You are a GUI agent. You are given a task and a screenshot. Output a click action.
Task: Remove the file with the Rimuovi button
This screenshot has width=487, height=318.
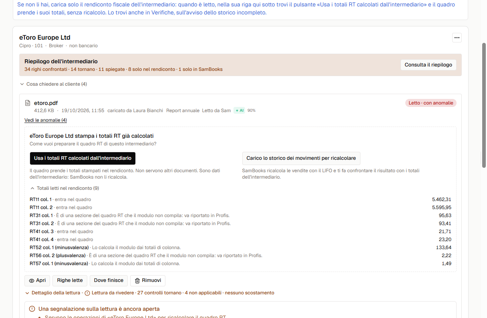point(148,280)
